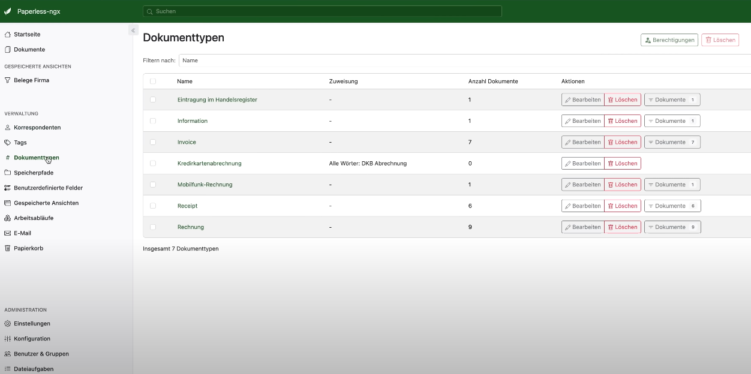
Task: Click the Speicherpfade folder icon
Action: tap(8, 173)
